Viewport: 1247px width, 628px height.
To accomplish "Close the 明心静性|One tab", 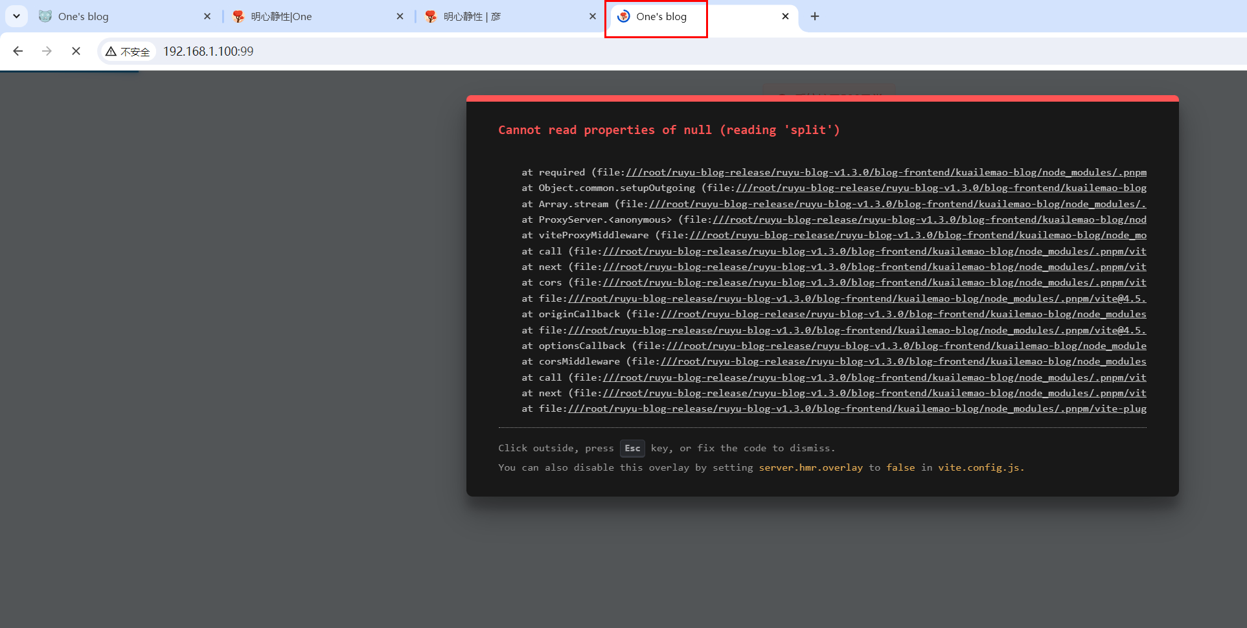I will (400, 17).
